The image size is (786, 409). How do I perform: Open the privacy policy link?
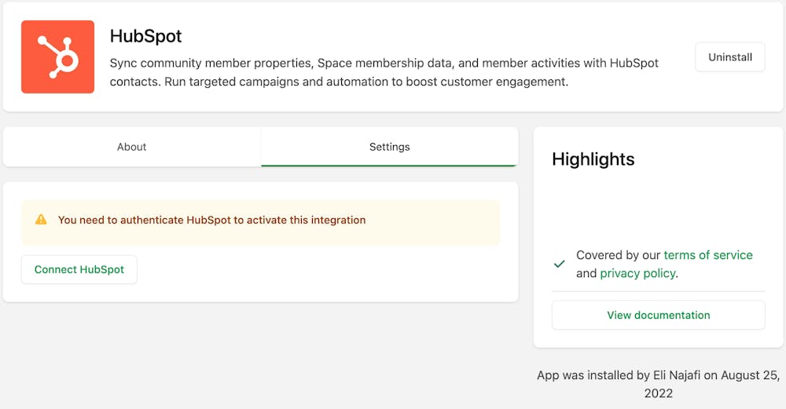[x=637, y=273]
